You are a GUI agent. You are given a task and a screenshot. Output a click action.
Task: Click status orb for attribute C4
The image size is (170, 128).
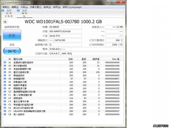5,101
